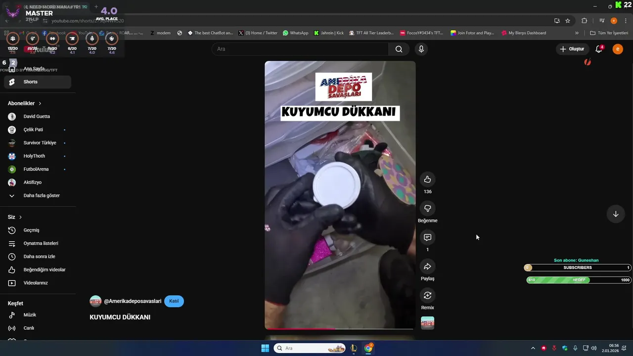Open the channel avatar beside @Amerikadeposavaslari

tap(95, 301)
